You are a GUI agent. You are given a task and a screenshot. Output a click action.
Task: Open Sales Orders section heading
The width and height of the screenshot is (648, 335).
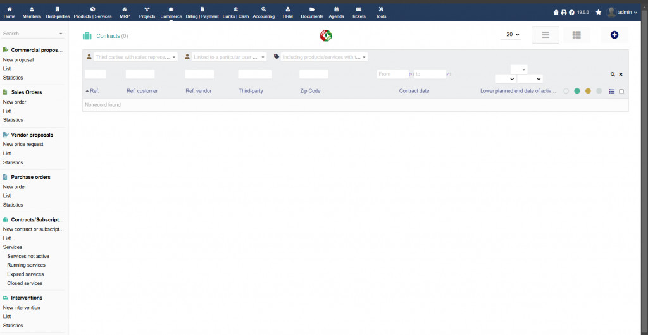[27, 92]
